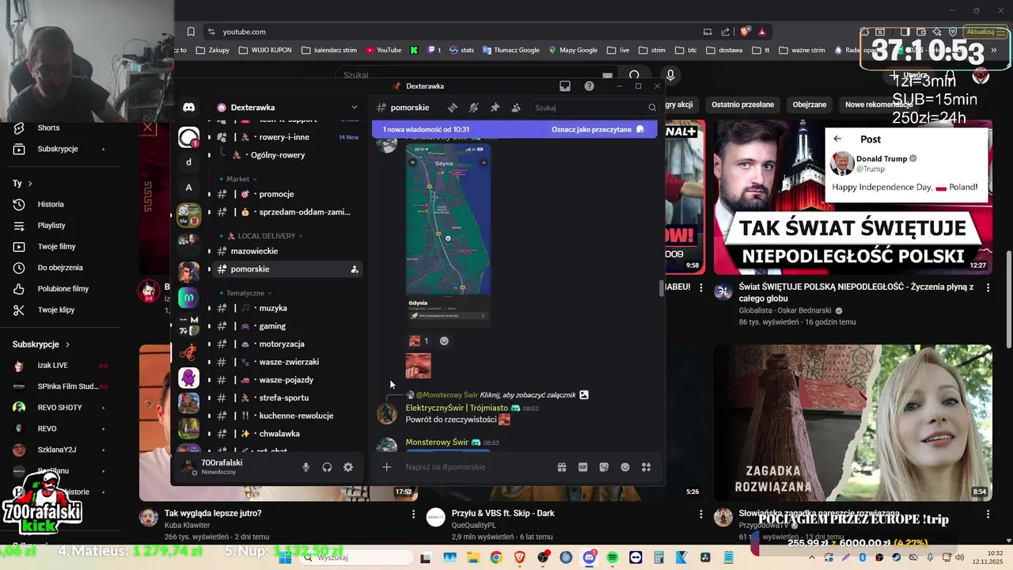1013x570 pixels.
Task: Collapse the LOCAL DELIVERY category
Action: pyautogui.click(x=266, y=236)
